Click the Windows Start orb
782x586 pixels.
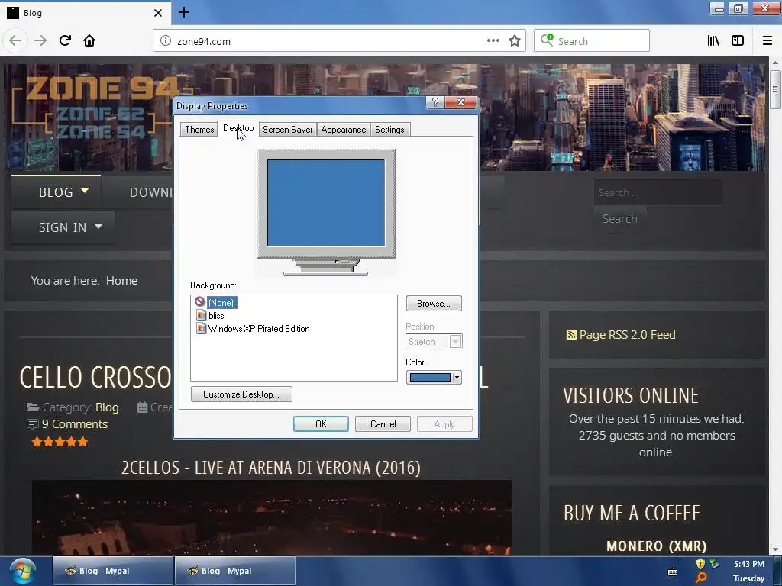coord(23,571)
